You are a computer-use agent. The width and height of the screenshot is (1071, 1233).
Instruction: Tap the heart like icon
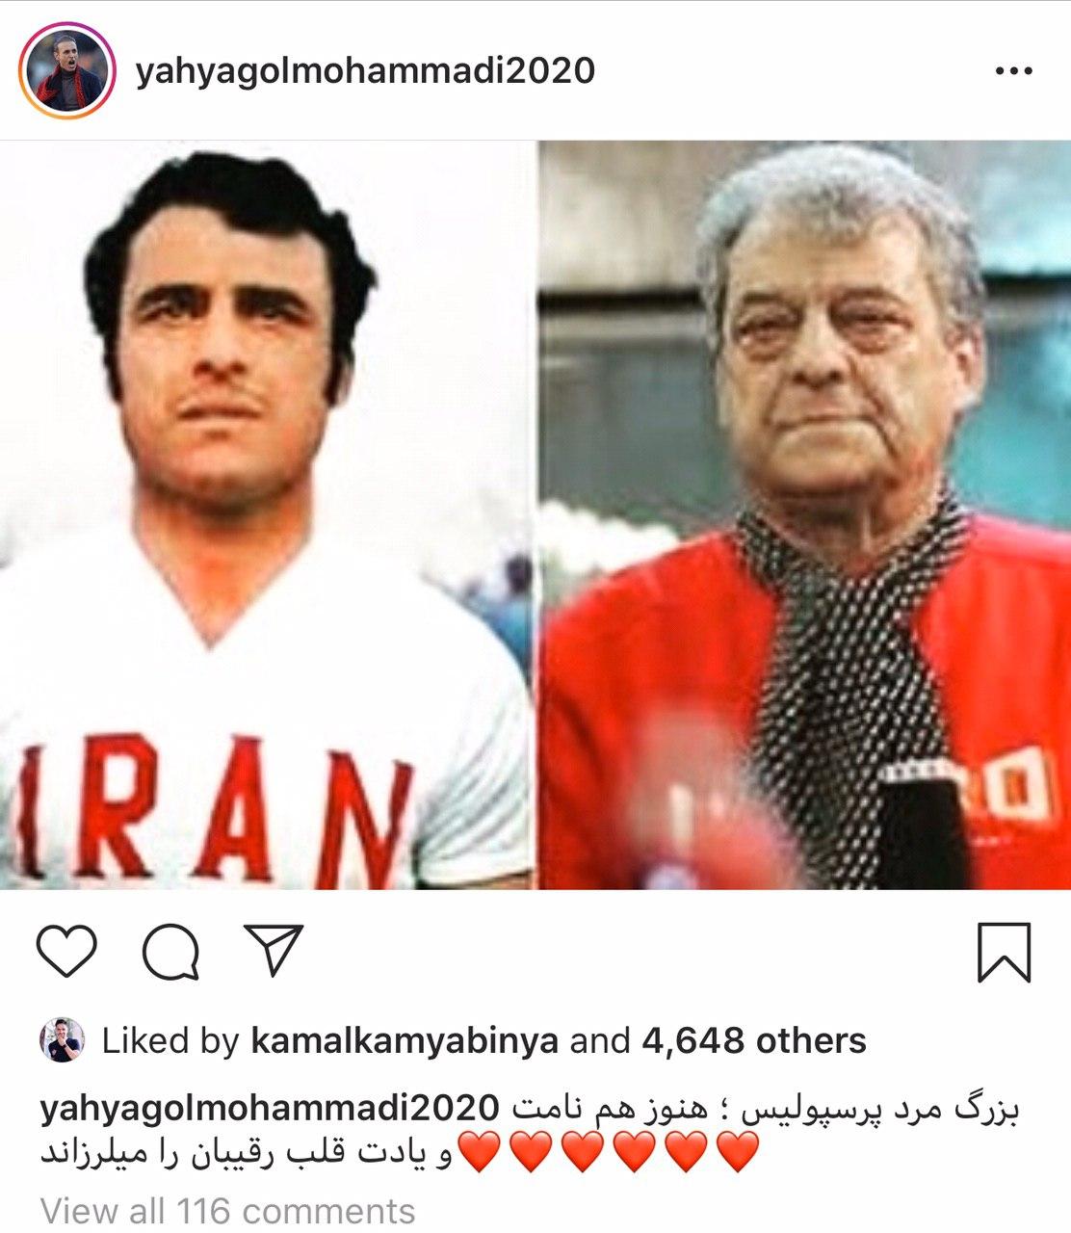[67, 951]
